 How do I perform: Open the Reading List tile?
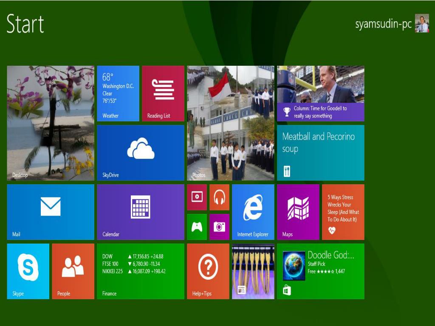click(x=163, y=93)
